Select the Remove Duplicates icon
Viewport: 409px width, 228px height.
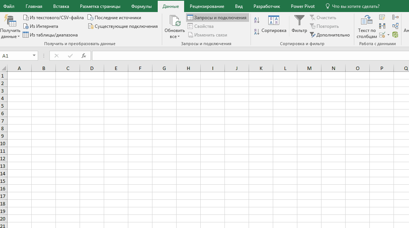pyautogui.click(x=382, y=26)
